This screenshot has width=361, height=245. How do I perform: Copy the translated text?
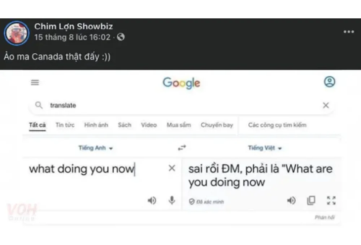coord(311,200)
